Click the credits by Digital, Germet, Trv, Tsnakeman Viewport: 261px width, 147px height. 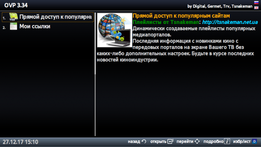click(x=220, y=6)
